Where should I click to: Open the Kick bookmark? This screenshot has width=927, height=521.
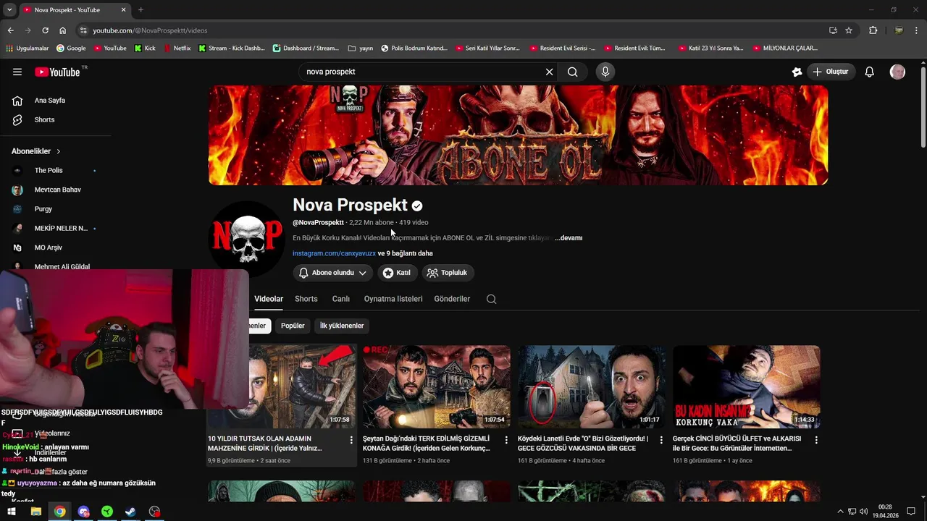[x=144, y=48]
